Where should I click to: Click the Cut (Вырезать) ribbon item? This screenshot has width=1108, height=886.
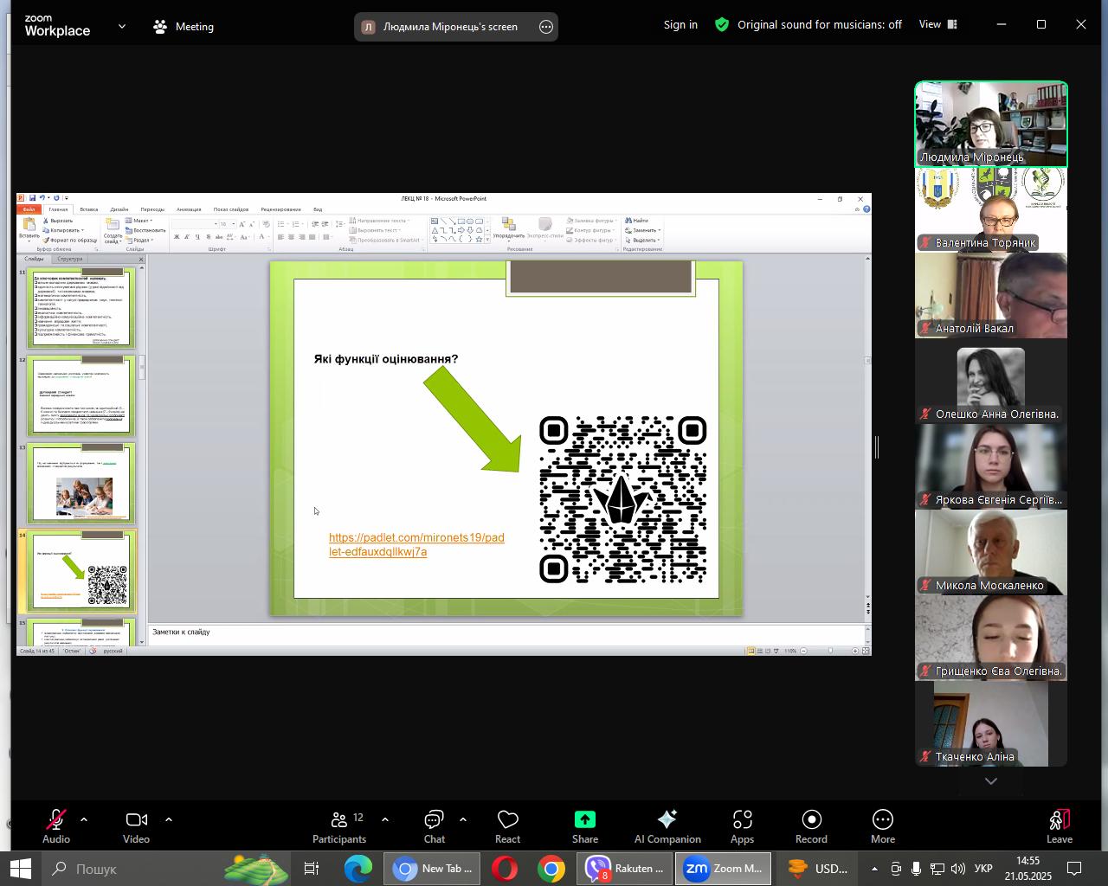(58, 221)
